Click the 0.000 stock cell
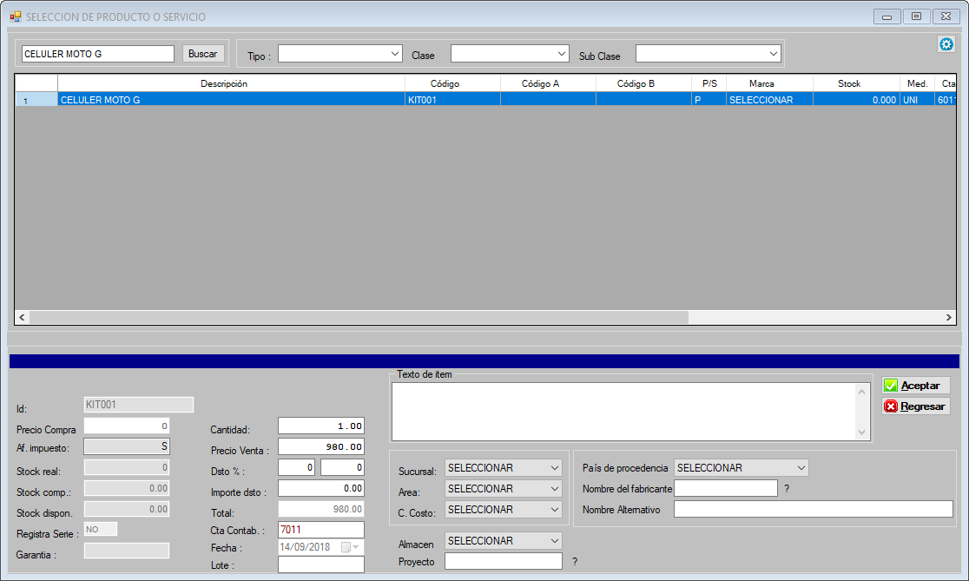 tap(856, 100)
